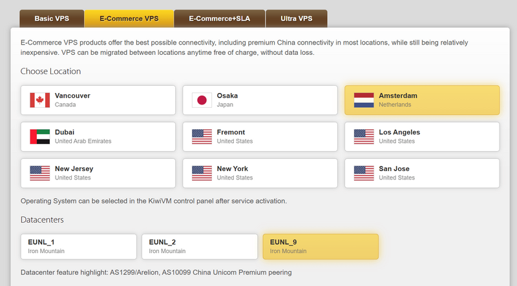The image size is (517, 286).
Task: Select the New York location option
Action: coord(260,173)
